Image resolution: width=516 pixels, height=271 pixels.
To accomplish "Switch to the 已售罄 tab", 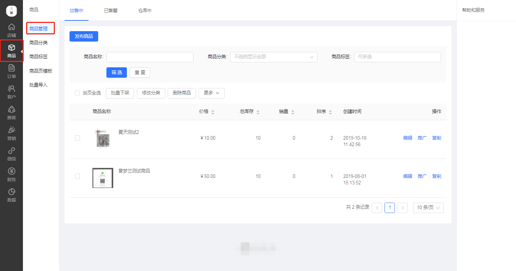I will click(x=111, y=10).
